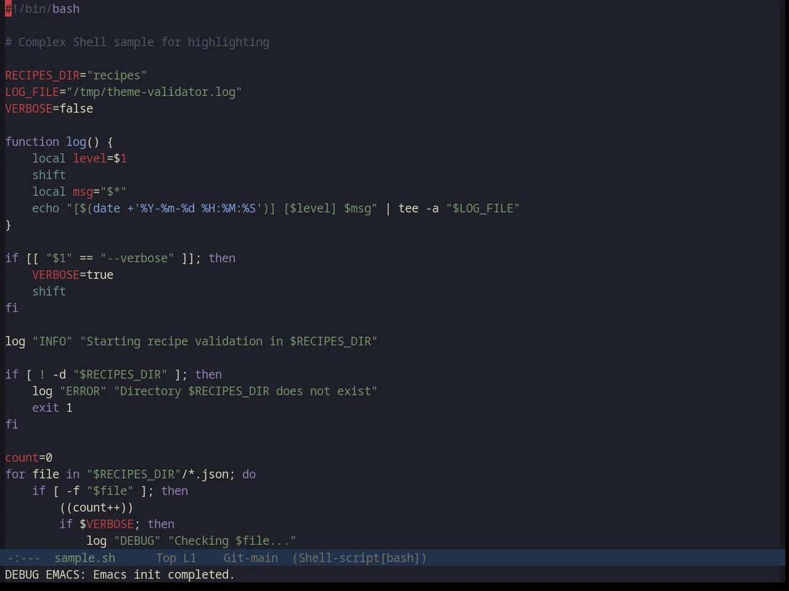Click the echo area message 'Emacs init completed.'

click(164, 574)
